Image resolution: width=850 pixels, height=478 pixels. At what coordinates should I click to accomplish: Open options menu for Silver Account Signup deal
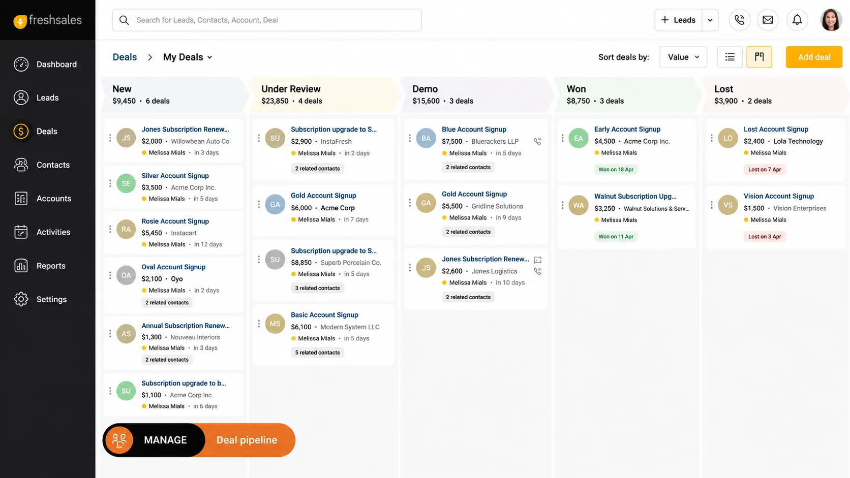[110, 183]
